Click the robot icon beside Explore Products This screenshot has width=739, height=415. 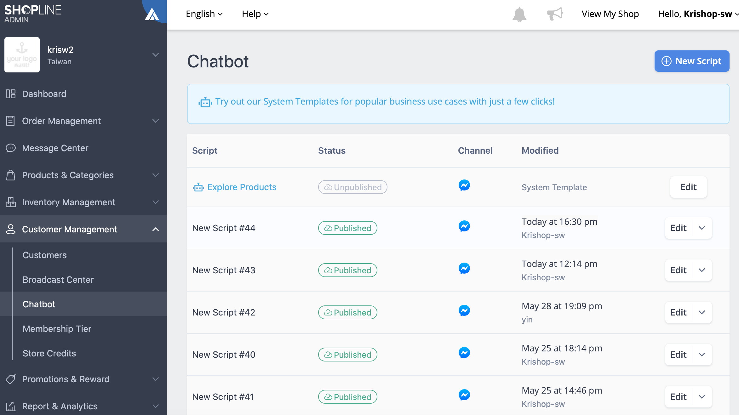(198, 187)
